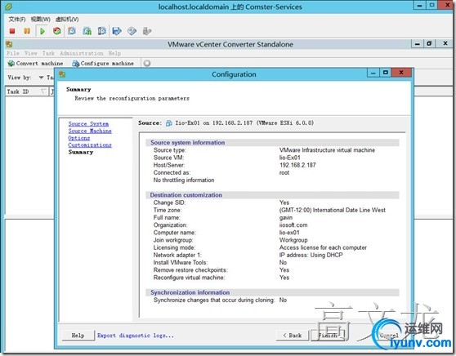Screen dimensions: 456x356
Task: Click the red stop VM icon
Action: tap(12, 31)
